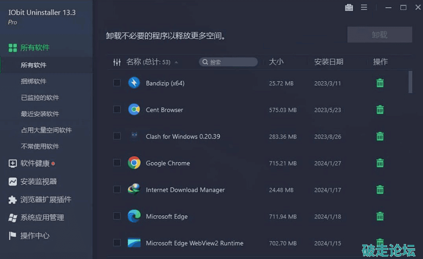Open 浏览器扩展插件 browser extensions section
423x259 pixels.
(x=45, y=200)
